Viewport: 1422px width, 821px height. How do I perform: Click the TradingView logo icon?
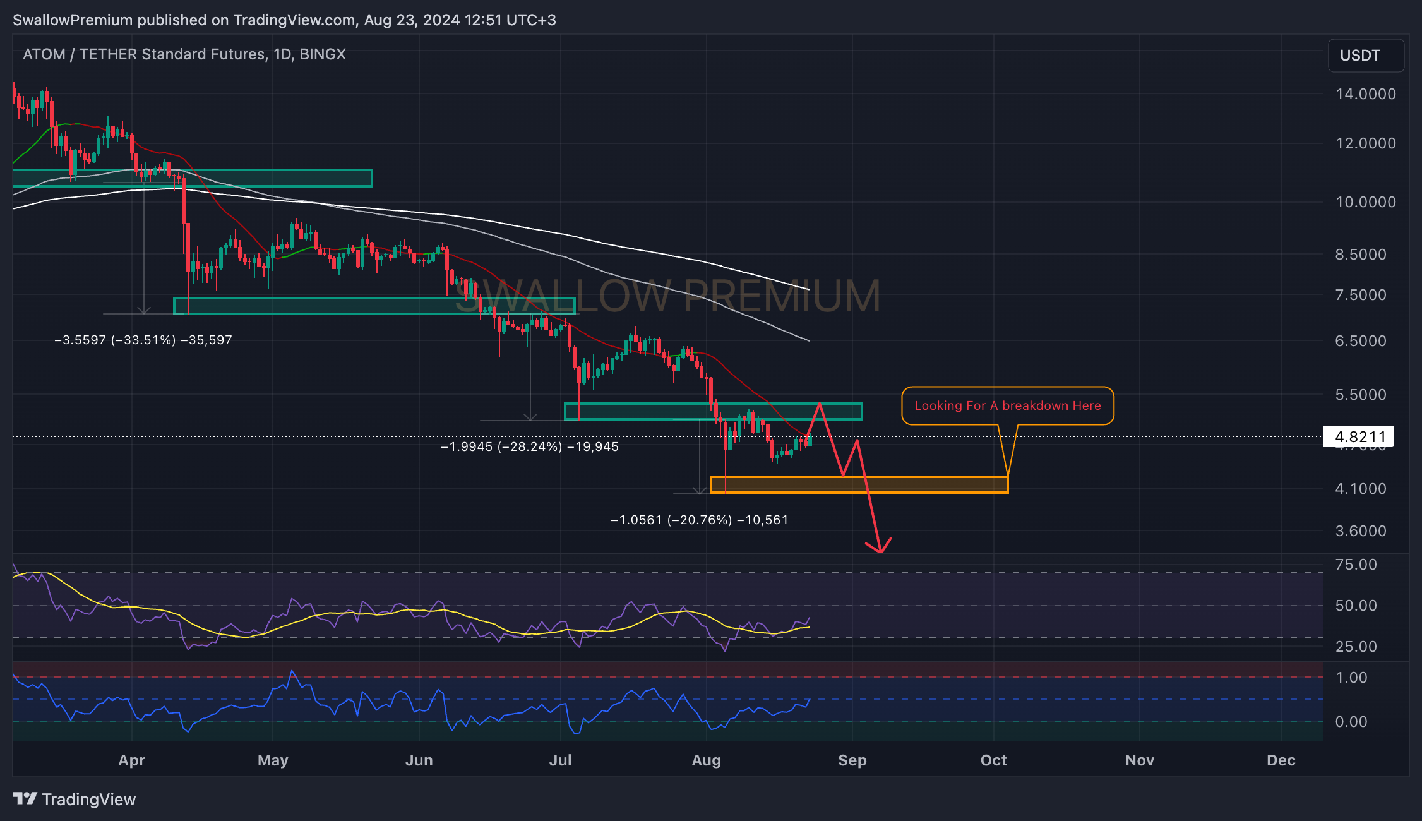[x=25, y=799]
